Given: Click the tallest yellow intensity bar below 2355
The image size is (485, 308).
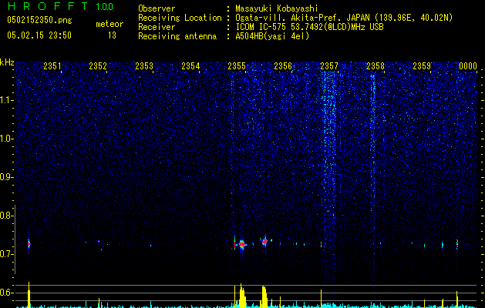Looking at the screenshot, I should click(x=241, y=296).
